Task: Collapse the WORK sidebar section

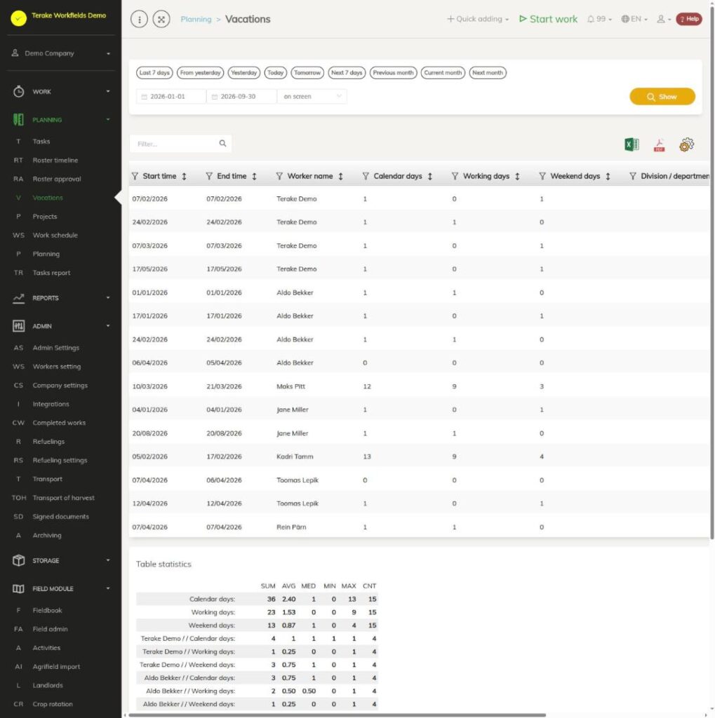Action: pos(61,92)
